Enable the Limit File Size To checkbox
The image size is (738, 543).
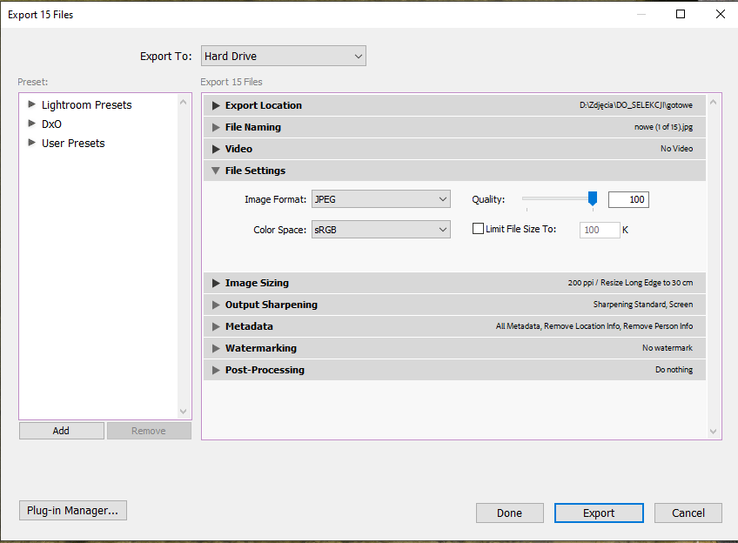click(x=478, y=229)
